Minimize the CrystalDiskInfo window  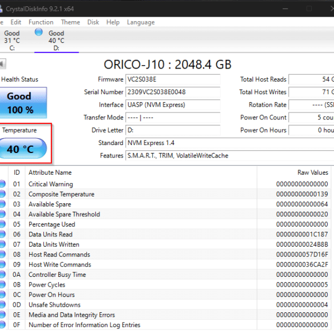pos(285,9)
